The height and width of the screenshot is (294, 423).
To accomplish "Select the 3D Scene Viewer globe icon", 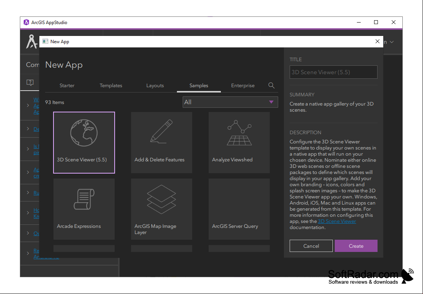I will tap(84, 133).
